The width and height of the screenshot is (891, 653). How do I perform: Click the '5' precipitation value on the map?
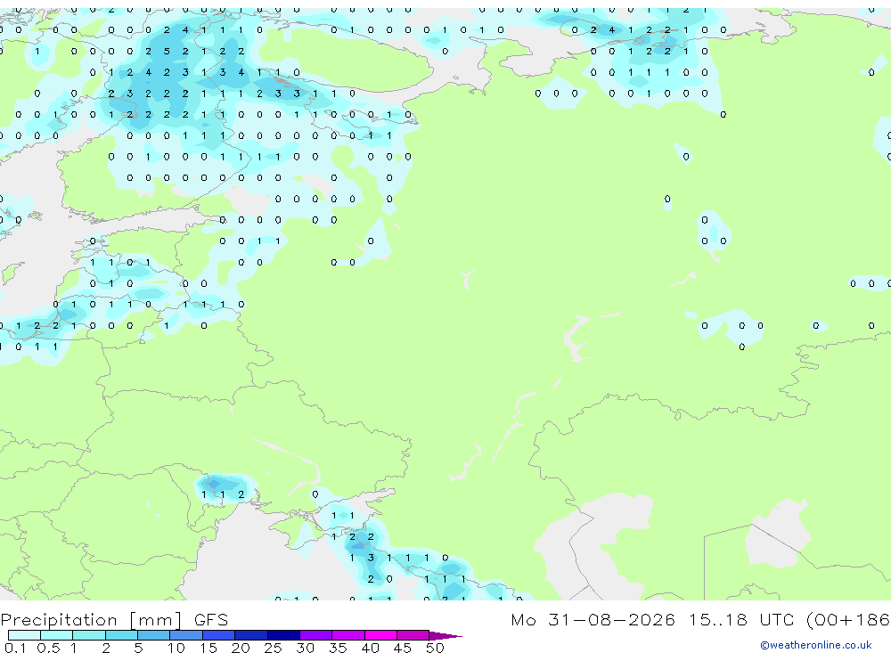pyautogui.click(x=167, y=51)
